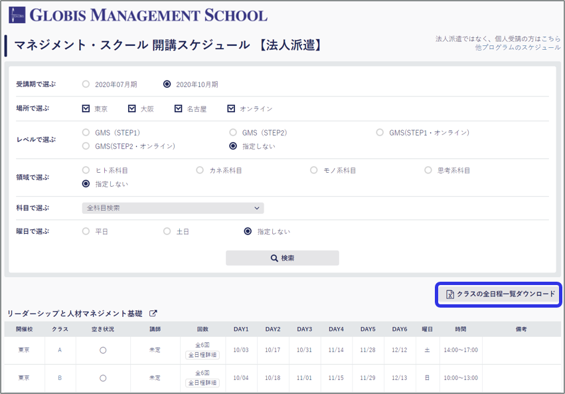Toggle the 名古屋 location checkbox
Viewport: 565px width, 394px height.
179,108
